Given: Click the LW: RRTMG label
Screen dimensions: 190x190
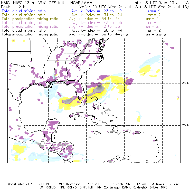Looking at the screenshot, I should point(47,187).
